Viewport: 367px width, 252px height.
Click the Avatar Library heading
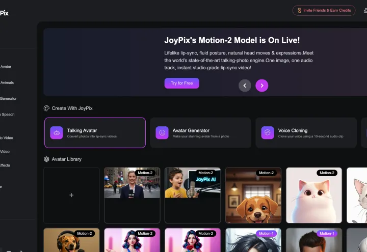point(66,159)
